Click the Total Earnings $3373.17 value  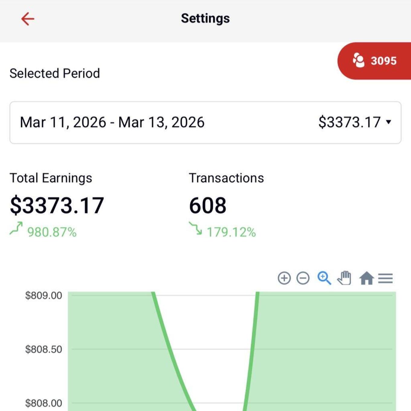tap(57, 205)
